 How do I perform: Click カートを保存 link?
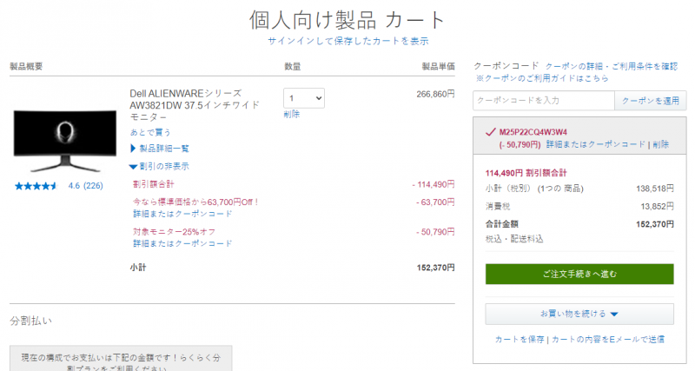(x=520, y=340)
